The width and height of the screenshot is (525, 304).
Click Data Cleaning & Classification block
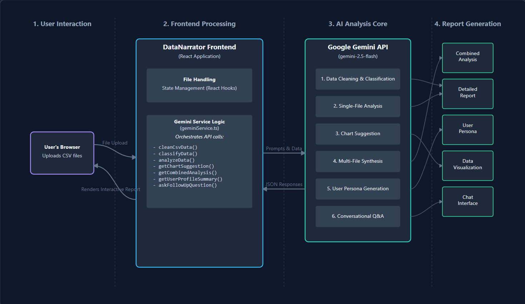tap(358, 79)
